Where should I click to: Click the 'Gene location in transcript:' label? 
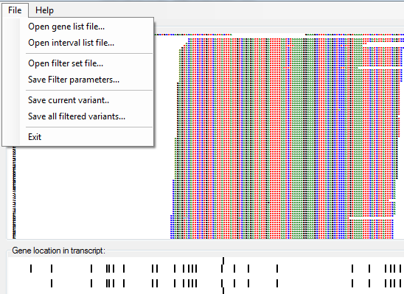coord(58,251)
